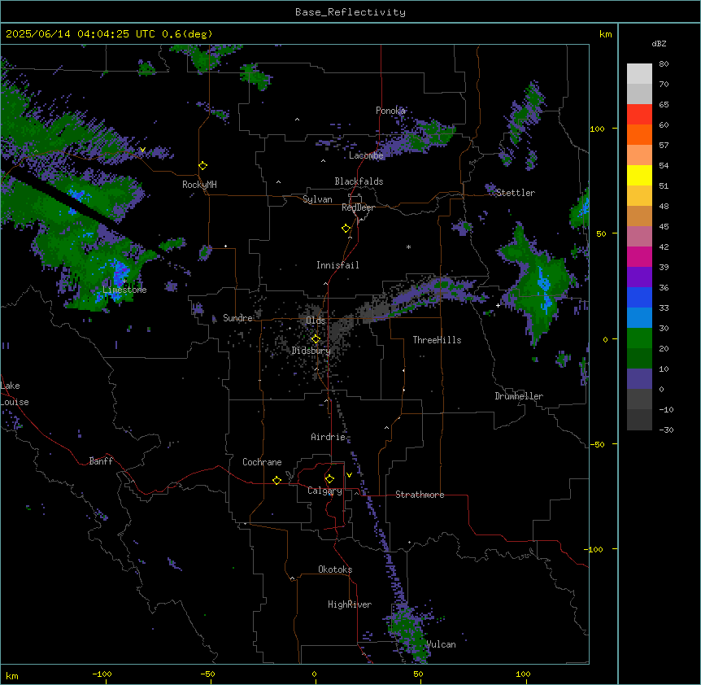The image size is (701, 685).
Task: Click the Base_Reflectivity title text
Action: tap(350, 12)
